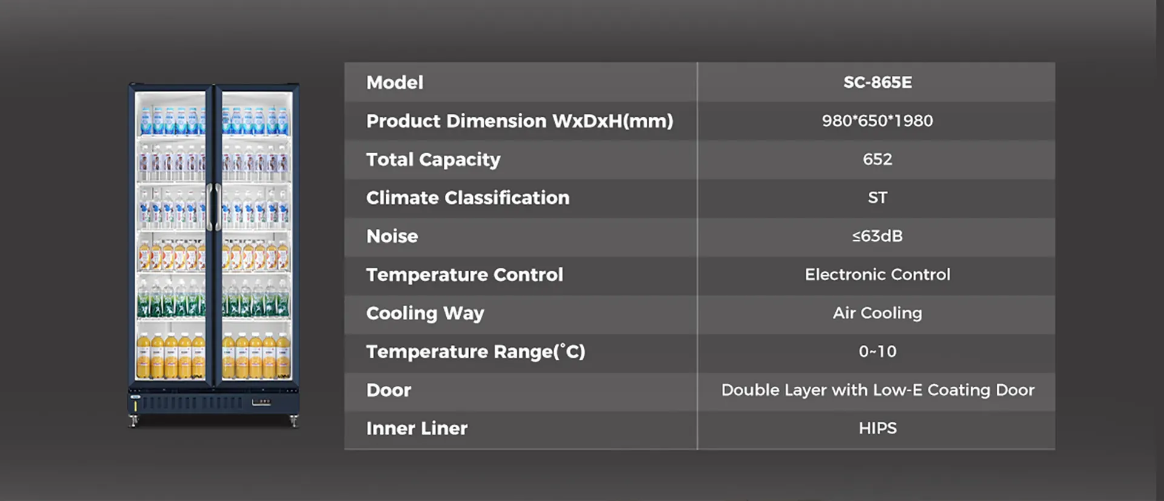Select the 652 capacity value
The height and width of the screenshot is (501, 1164).
(877, 159)
